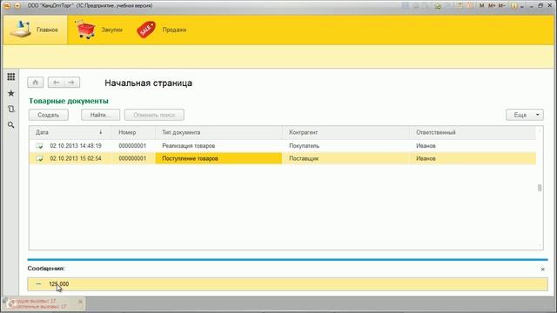Click number 00000001 in Покупатель row
The height and width of the screenshot is (313, 557).
[x=132, y=146]
